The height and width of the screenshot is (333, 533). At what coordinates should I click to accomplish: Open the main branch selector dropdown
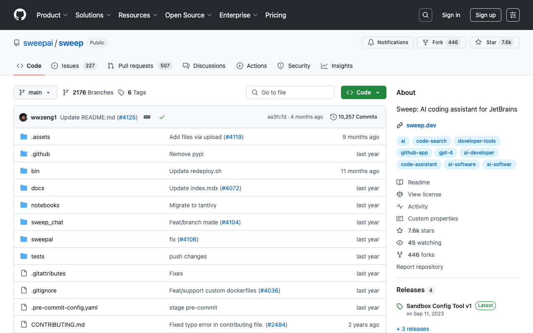35,92
